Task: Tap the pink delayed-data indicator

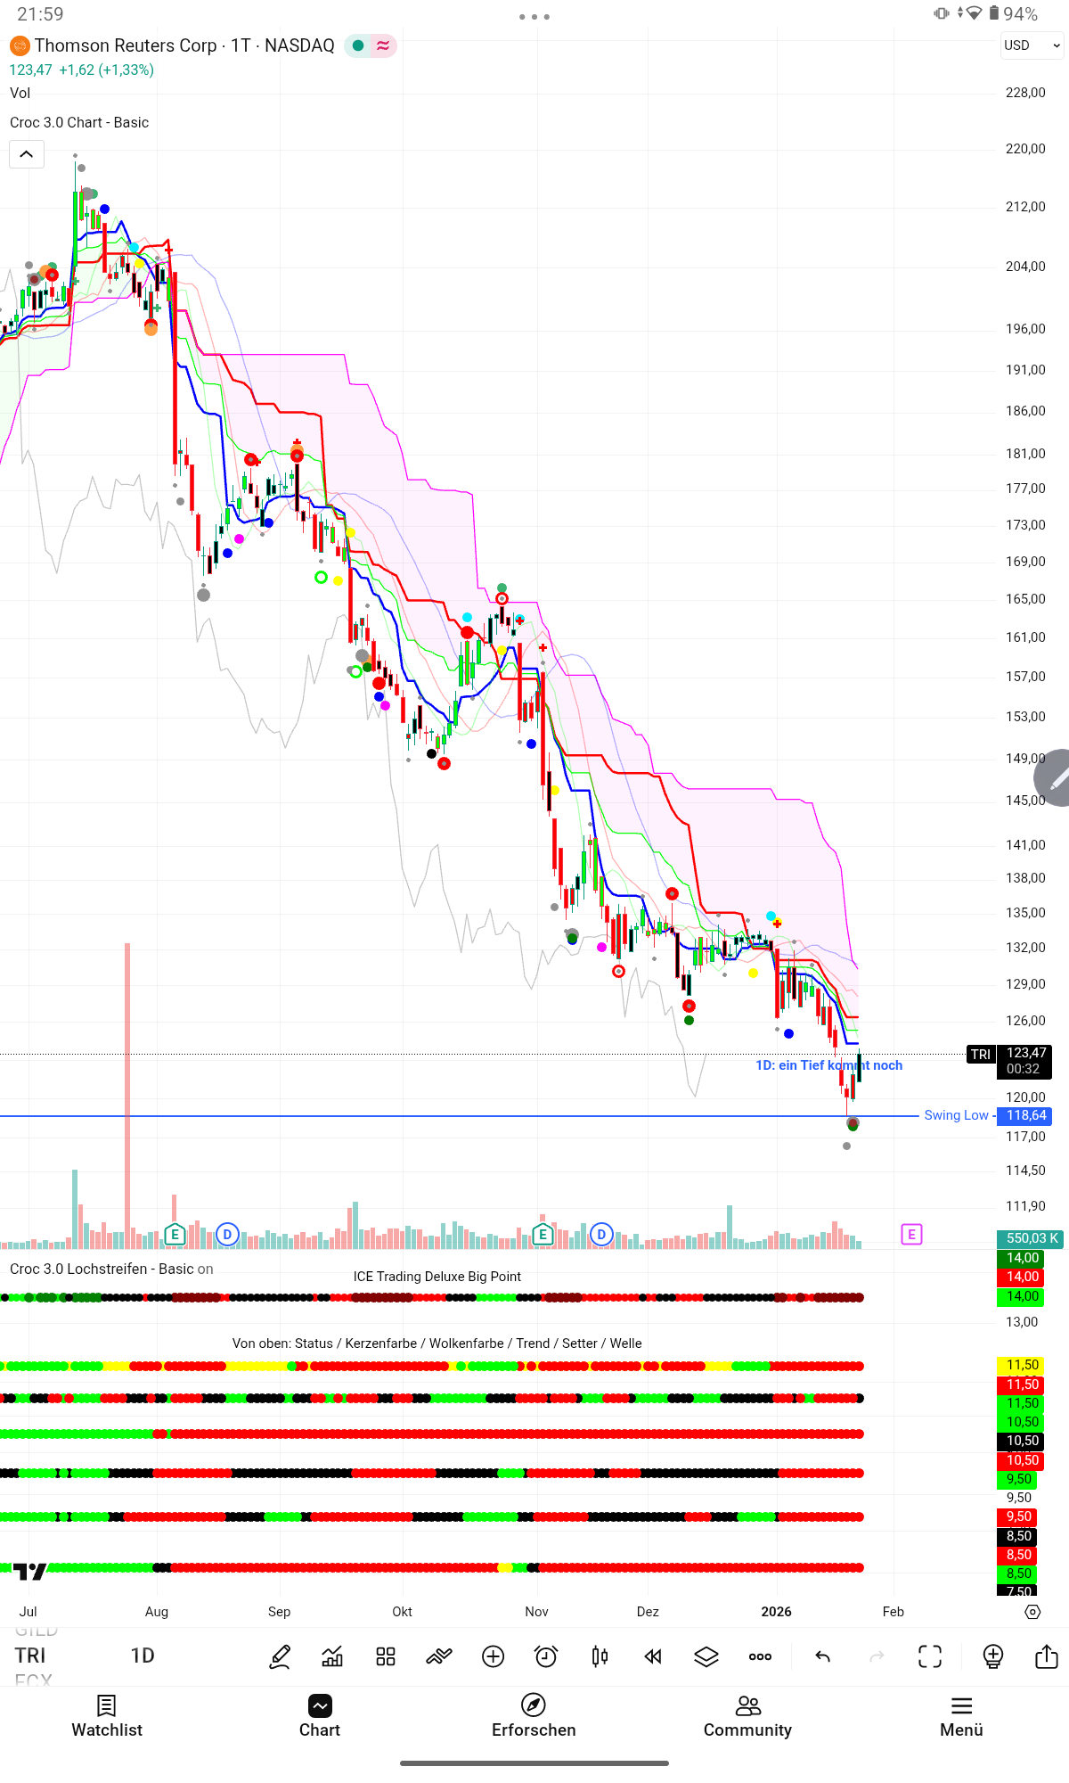Action: (x=383, y=45)
